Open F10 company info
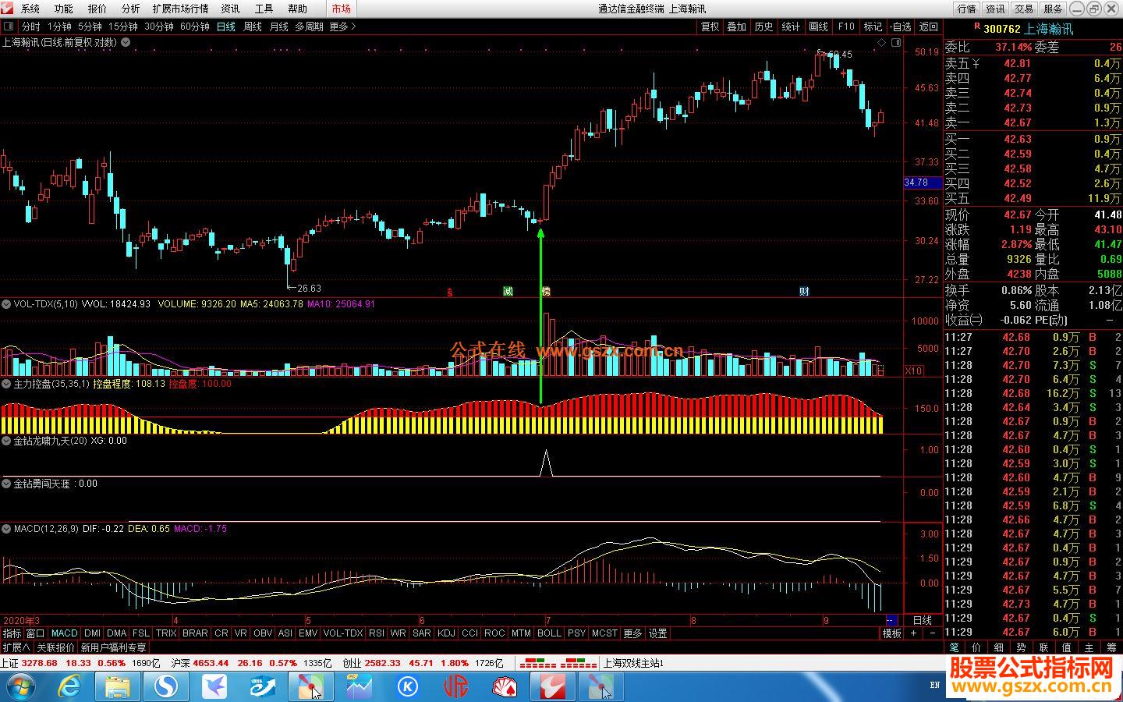Screen dimensions: 1123x702 pos(846,27)
